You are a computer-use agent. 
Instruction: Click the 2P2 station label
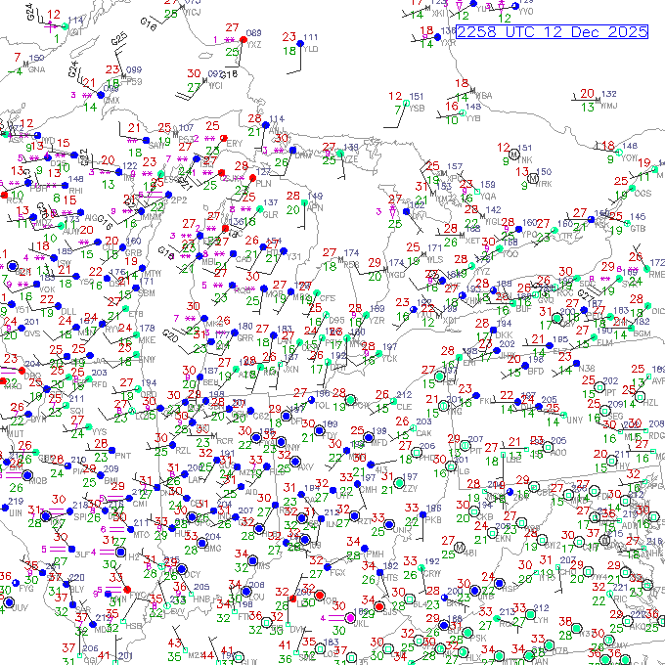point(179,200)
